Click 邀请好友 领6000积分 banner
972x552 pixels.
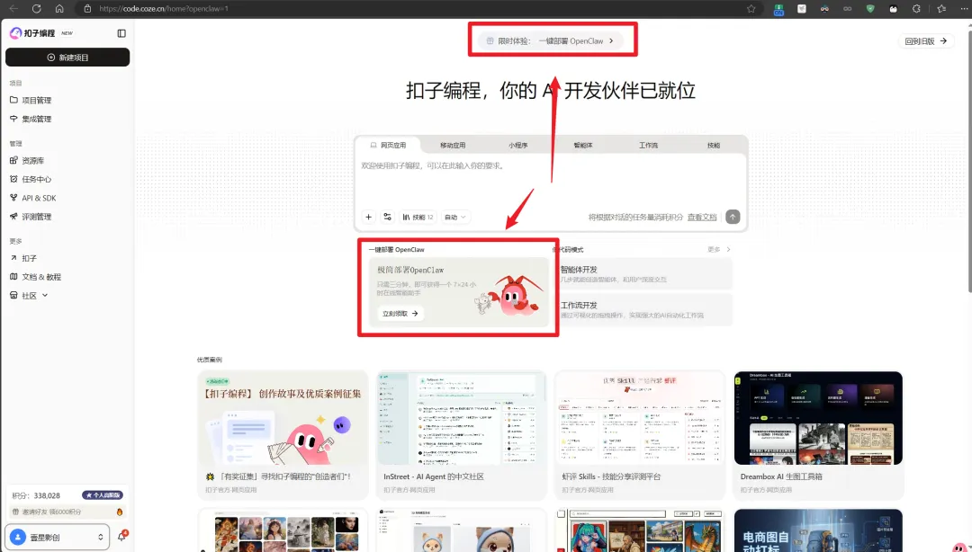click(67, 512)
